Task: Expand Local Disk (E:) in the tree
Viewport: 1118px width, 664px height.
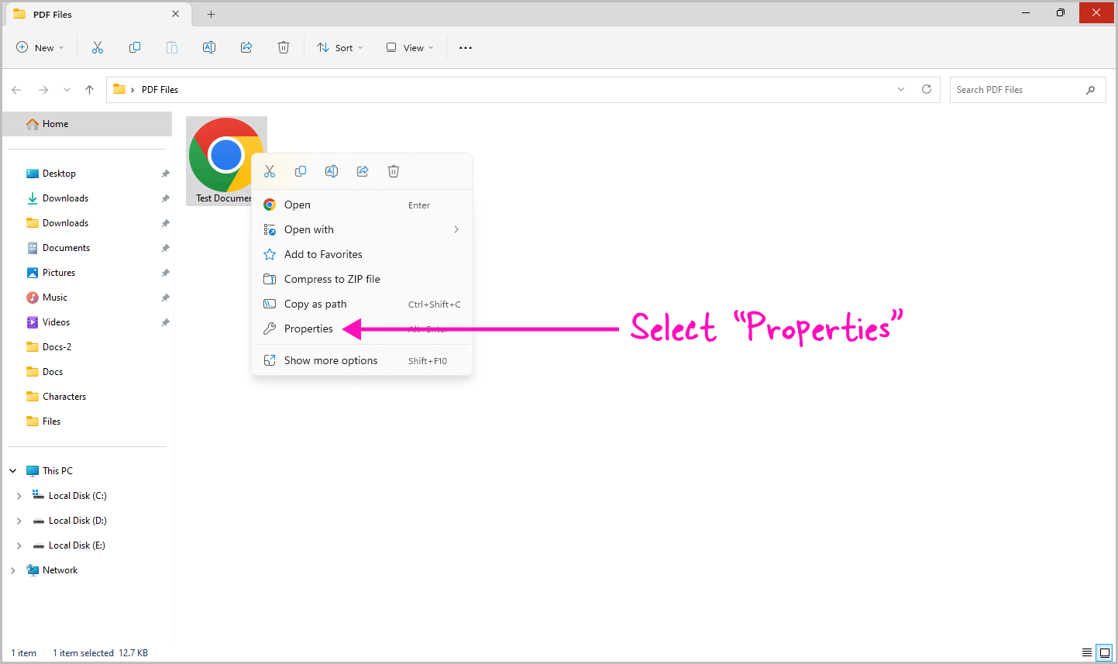Action: coord(19,545)
